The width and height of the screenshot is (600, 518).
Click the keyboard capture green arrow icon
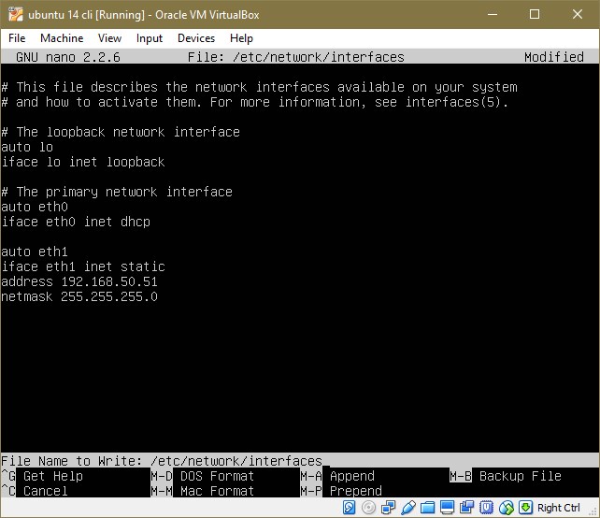tap(525, 508)
